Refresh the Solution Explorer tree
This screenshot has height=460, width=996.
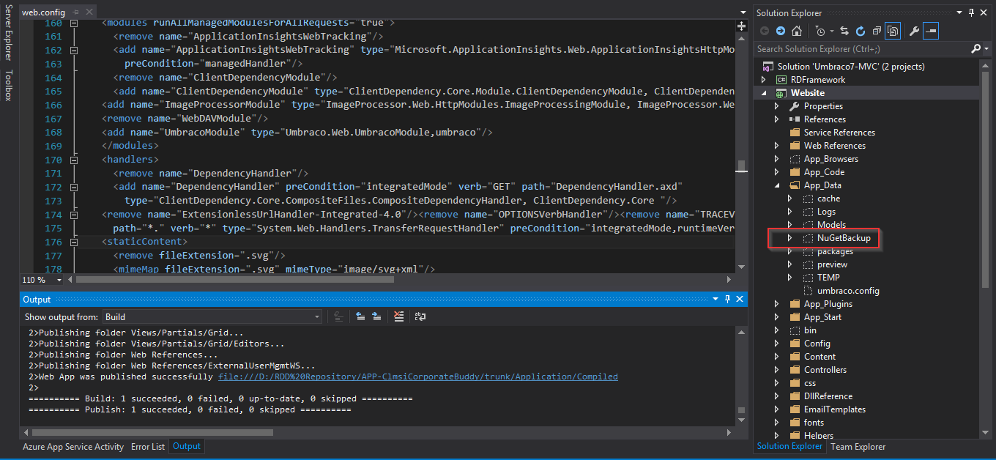pyautogui.click(x=861, y=31)
